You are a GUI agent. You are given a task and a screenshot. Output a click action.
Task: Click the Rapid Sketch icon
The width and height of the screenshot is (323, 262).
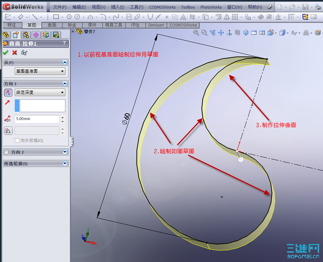[305, 17]
